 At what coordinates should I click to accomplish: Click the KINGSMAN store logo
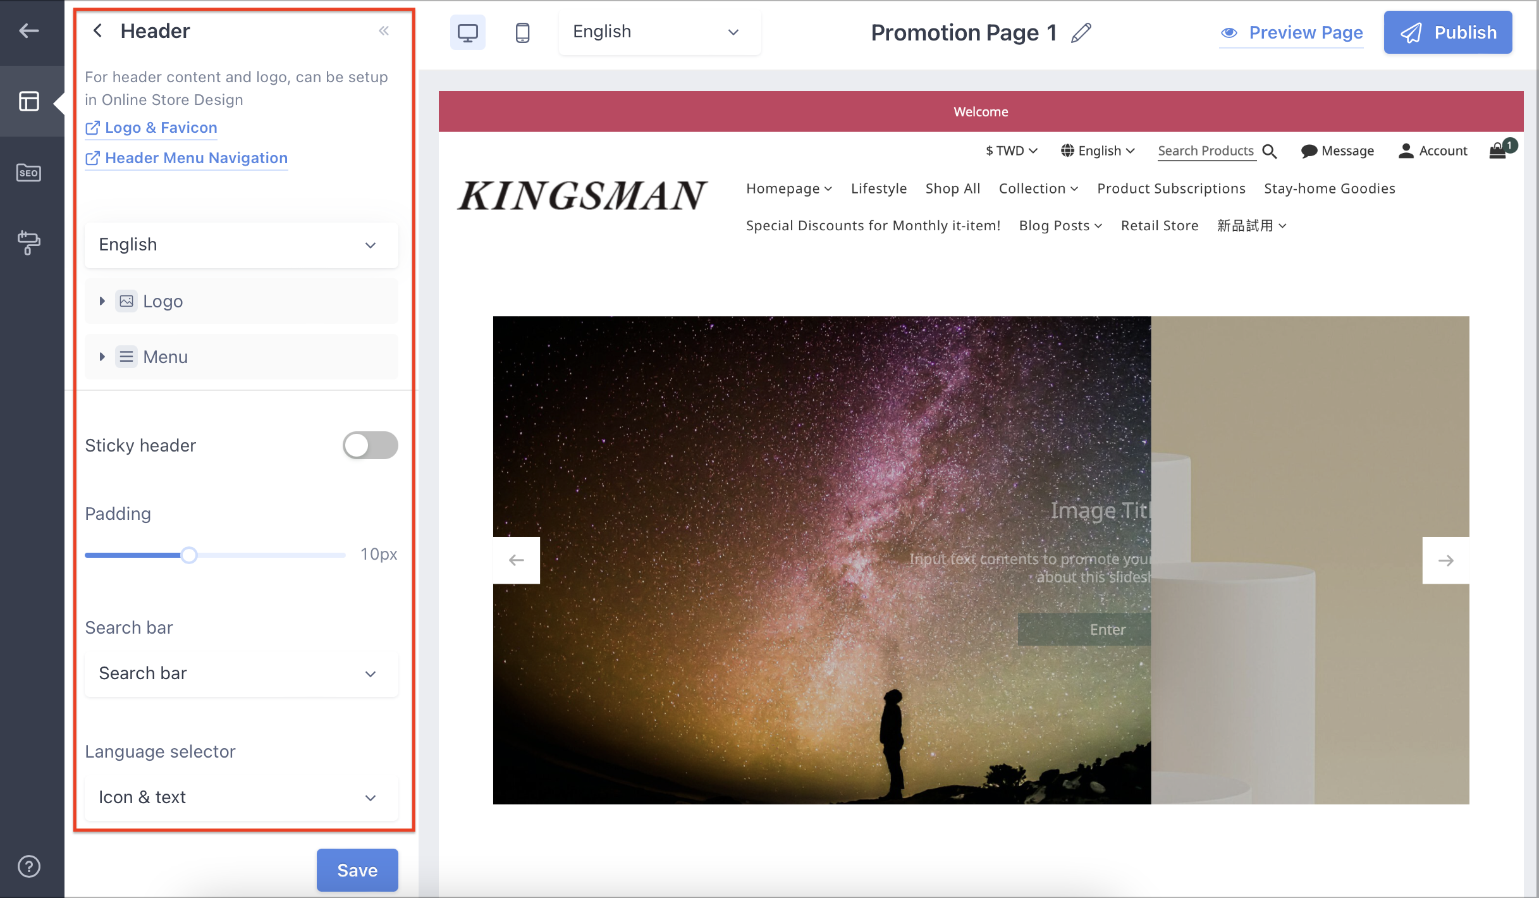(x=582, y=195)
